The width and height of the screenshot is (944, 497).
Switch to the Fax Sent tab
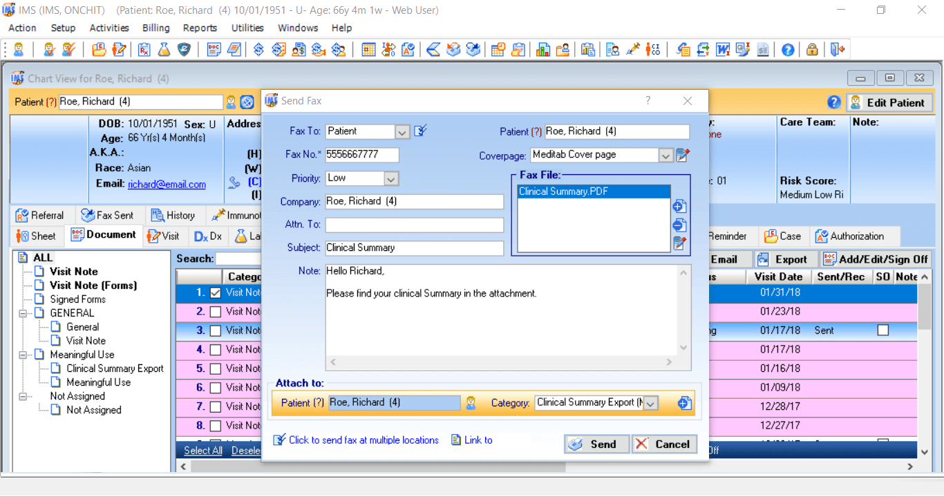tap(107, 215)
